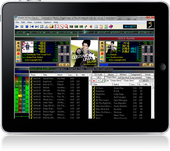The height and width of the screenshot is (151, 170).
Task: Open the music notes media icon
Action: coord(51,26)
